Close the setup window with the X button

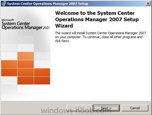pyautogui.click(x=148, y=4)
